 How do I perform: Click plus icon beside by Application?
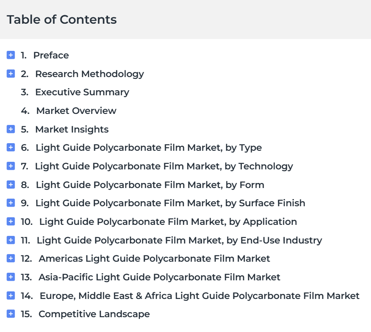11,221
